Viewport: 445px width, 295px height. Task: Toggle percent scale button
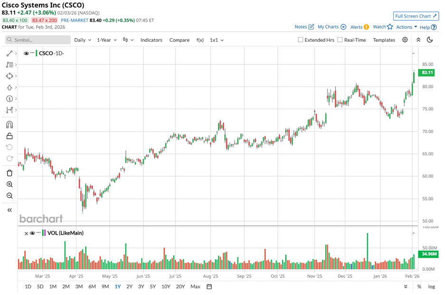(419, 286)
